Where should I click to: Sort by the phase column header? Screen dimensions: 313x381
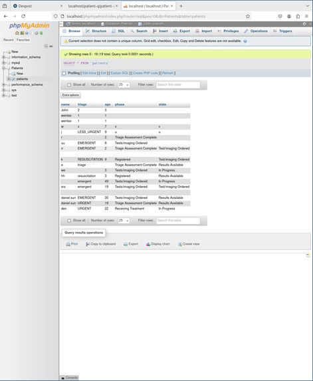pyautogui.click(x=120, y=104)
